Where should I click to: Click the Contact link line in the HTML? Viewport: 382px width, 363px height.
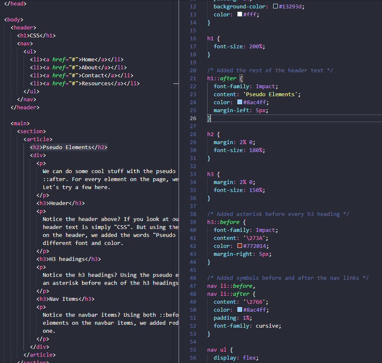click(x=82, y=76)
